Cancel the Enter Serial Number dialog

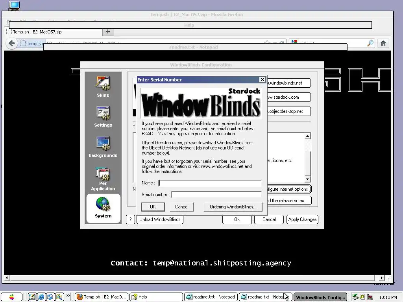pyautogui.click(x=182, y=207)
